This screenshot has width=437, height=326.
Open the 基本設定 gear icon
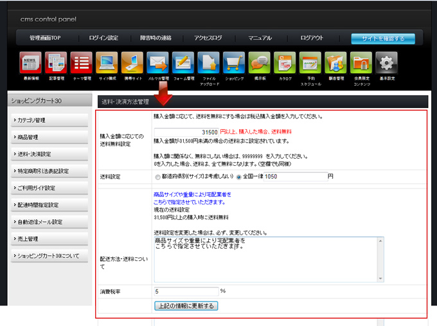tap(386, 63)
